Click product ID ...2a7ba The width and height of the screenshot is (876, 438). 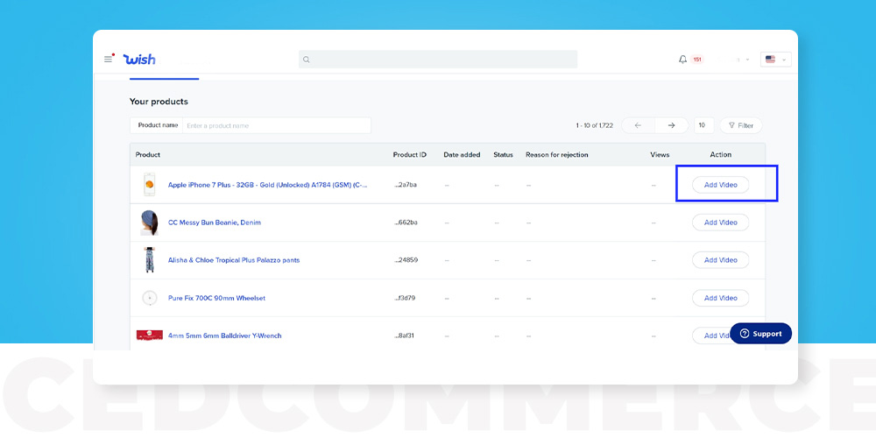click(406, 184)
